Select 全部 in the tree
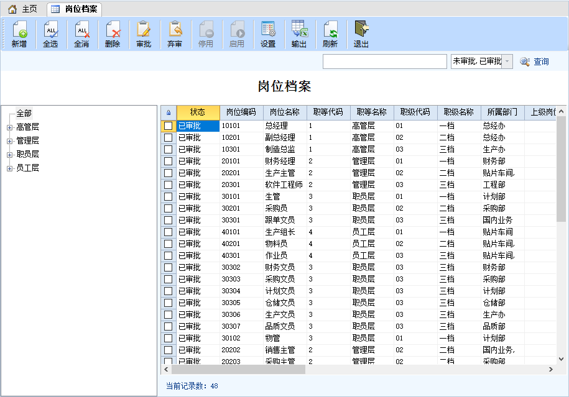This screenshot has height=397, width=569. click(24, 114)
